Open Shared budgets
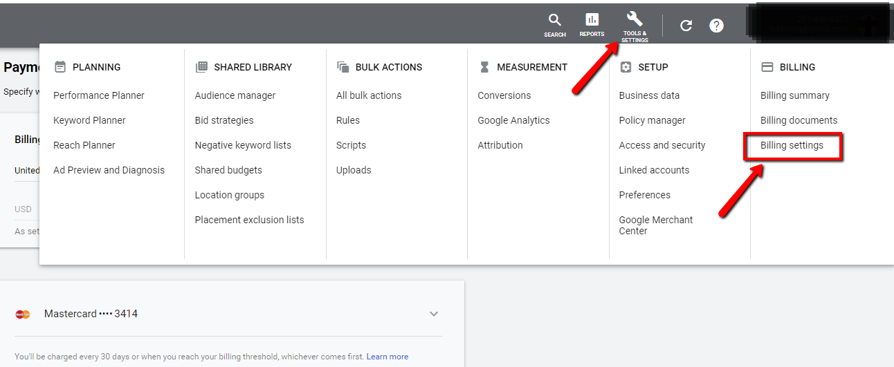Screen dimensions: 894x367 point(228,170)
